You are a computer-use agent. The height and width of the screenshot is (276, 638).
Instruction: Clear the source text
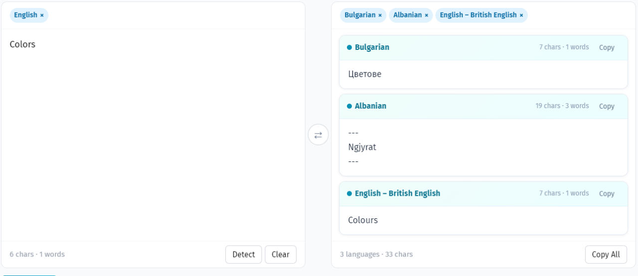[281, 255]
